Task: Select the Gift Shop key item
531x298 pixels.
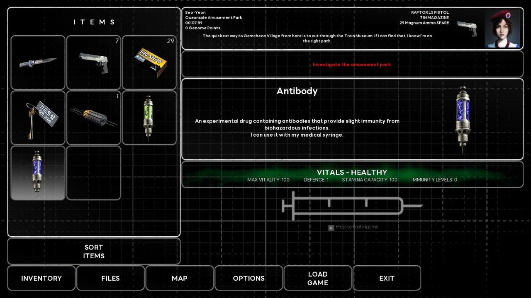Action: click(x=38, y=118)
